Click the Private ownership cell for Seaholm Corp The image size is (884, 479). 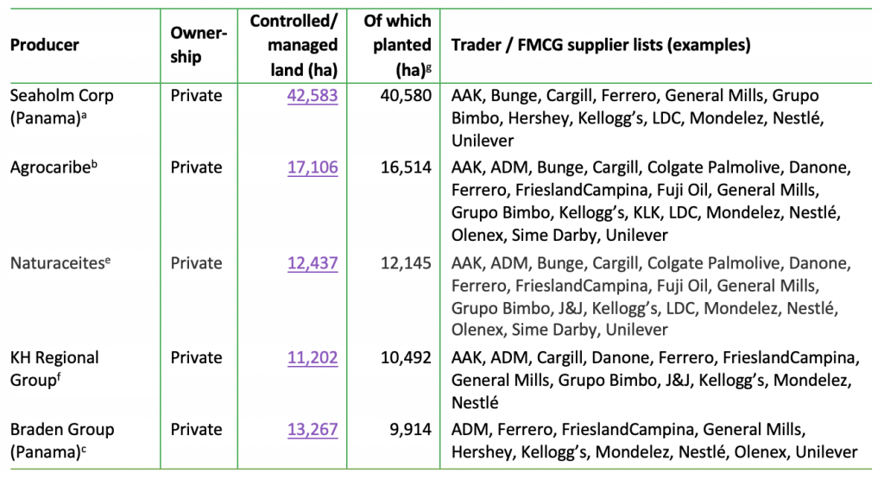coord(197,96)
